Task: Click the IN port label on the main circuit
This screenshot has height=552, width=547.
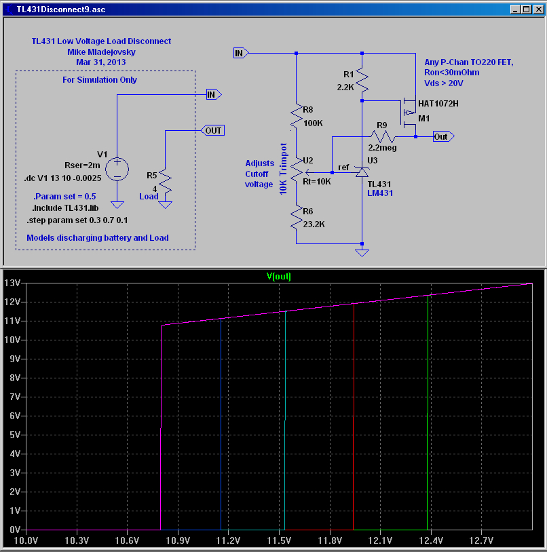Action: coord(241,53)
